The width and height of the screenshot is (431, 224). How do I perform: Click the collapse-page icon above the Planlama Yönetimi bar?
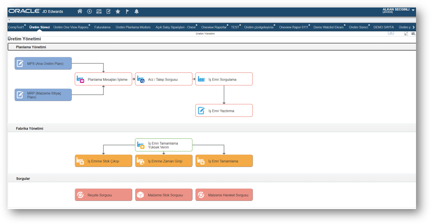coord(391,33)
